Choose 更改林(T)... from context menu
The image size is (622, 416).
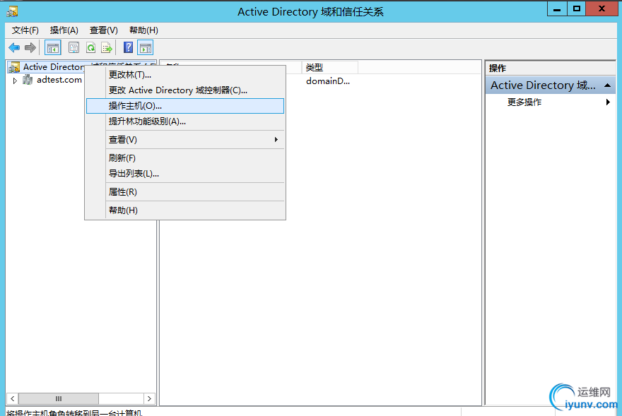(185, 75)
